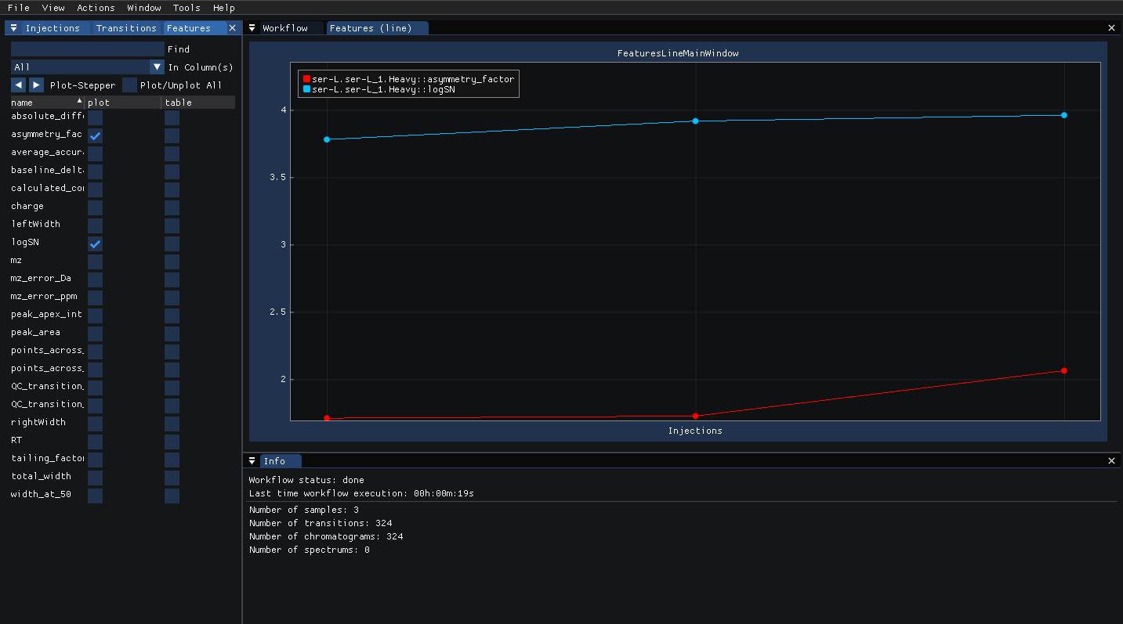Click the Find search input field
The height and width of the screenshot is (624, 1123).
point(87,49)
